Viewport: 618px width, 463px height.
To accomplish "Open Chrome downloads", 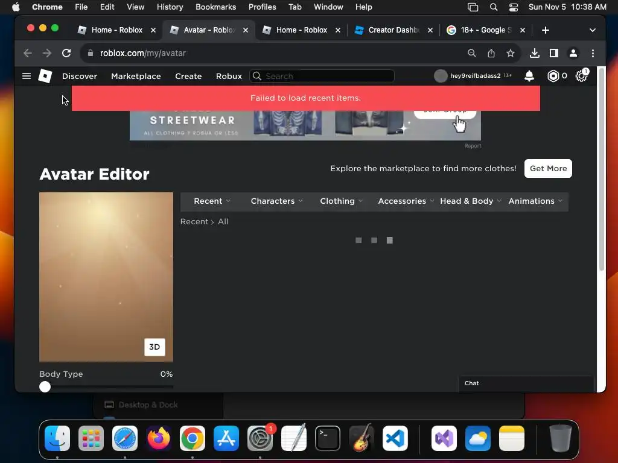I will click(x=535, y=53).
